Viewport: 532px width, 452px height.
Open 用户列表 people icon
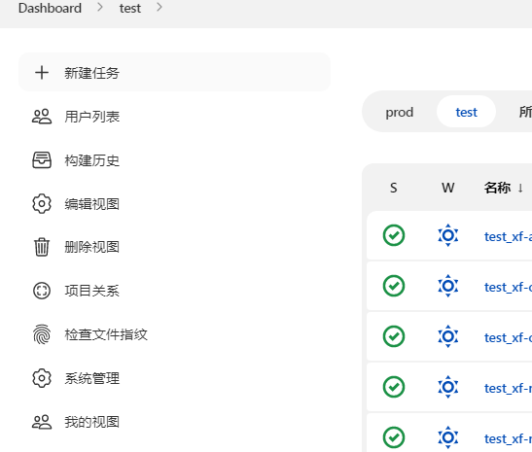tap(42, 117)
